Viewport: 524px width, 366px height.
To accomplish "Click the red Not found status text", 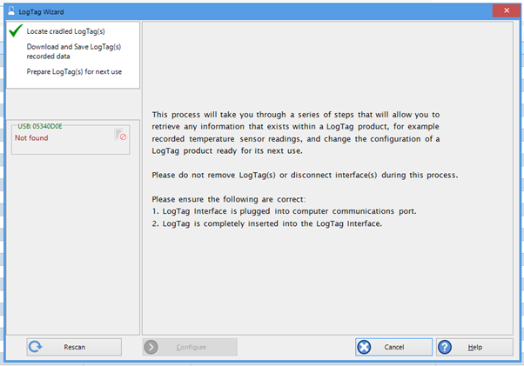I will pyautogui.click(x=31, y=137).
